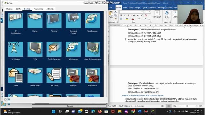The height and width of the screenshot is (115, 205).
Task: Open the Mailings ribbon tab
Action: [x=161, y=8]
